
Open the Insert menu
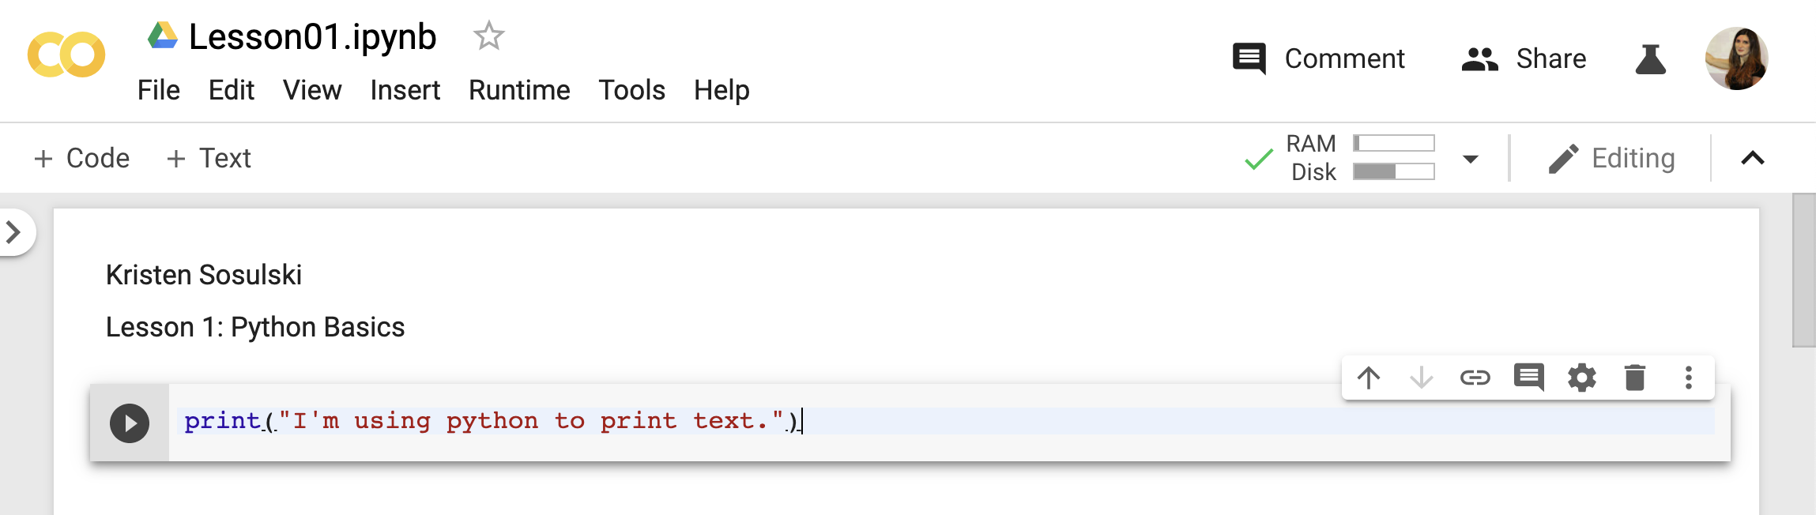pyautogui.click(x=405, y=90)
